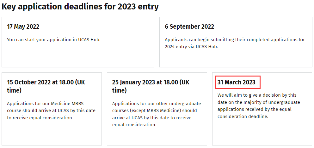Click blank space in the 25 January card
This screenshot has height=148, width=314.
pyautogui.click(x=157, y=137)
